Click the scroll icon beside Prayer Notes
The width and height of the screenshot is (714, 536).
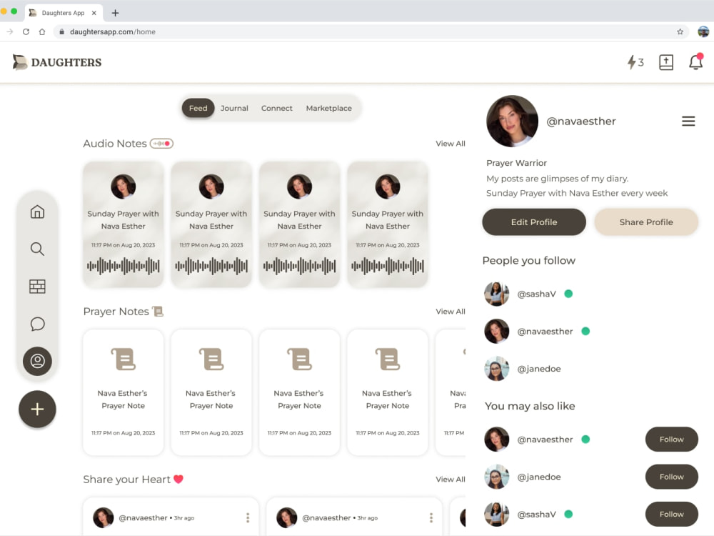(158, 312)
